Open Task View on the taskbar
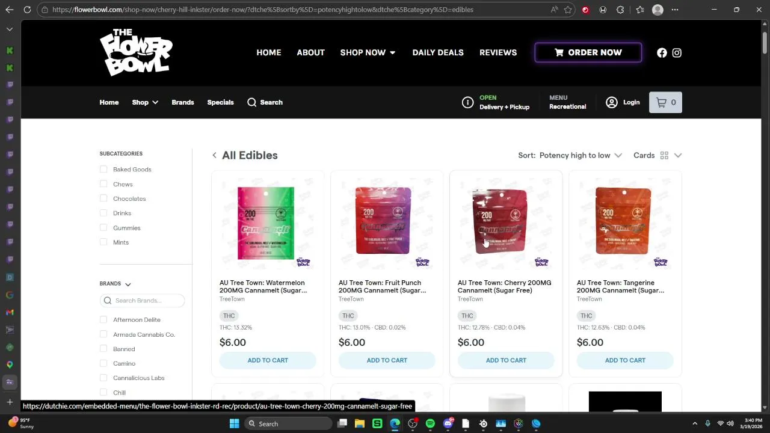The image size is (770, 433). tap(342, 423)
